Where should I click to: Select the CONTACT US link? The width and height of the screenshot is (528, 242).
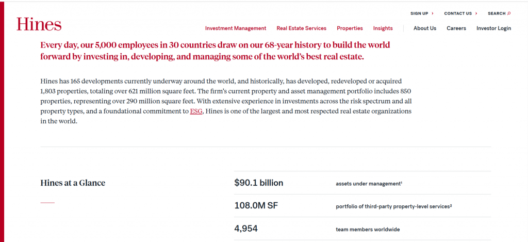pos(457,13)
